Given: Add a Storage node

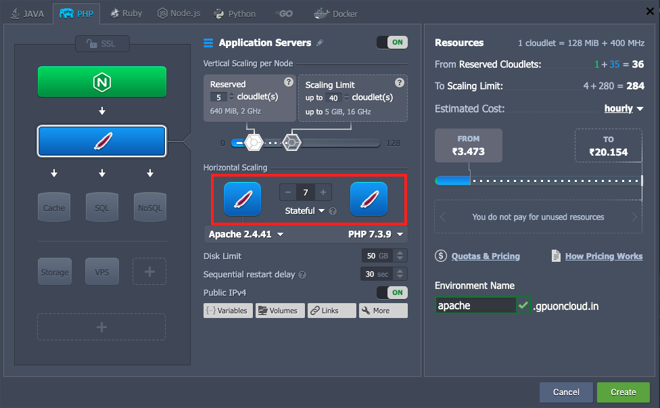Looking at the screenshot, I should pyautogui.click(x=54, y=271).
